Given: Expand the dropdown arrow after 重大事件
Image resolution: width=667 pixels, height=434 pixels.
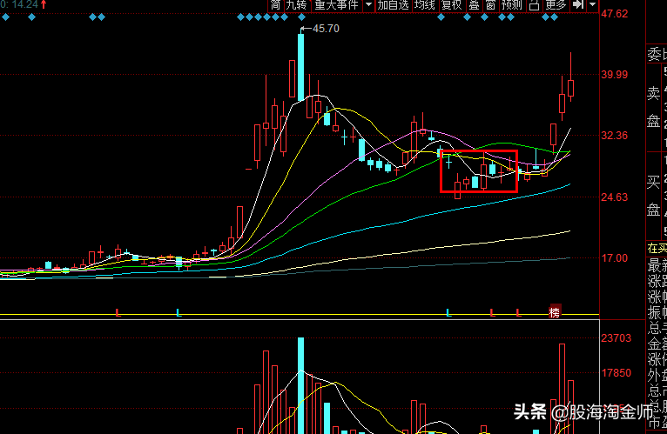Looking at the screenshot, I should 368,5.
